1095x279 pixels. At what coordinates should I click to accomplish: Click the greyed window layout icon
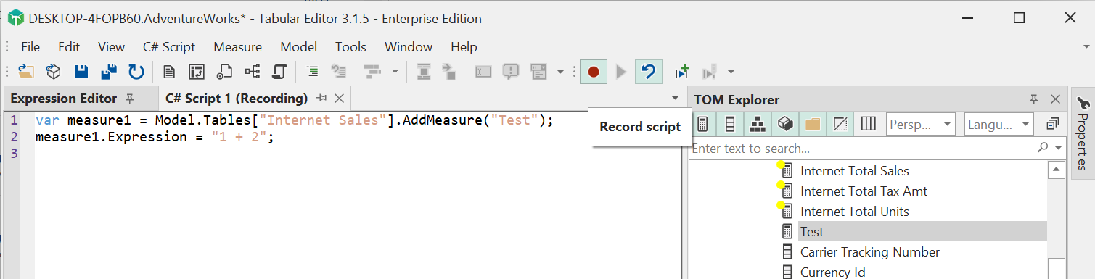point(538,72)
